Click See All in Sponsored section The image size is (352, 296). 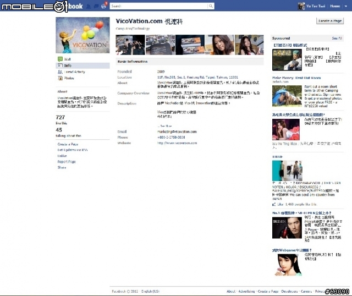(337, 39)
